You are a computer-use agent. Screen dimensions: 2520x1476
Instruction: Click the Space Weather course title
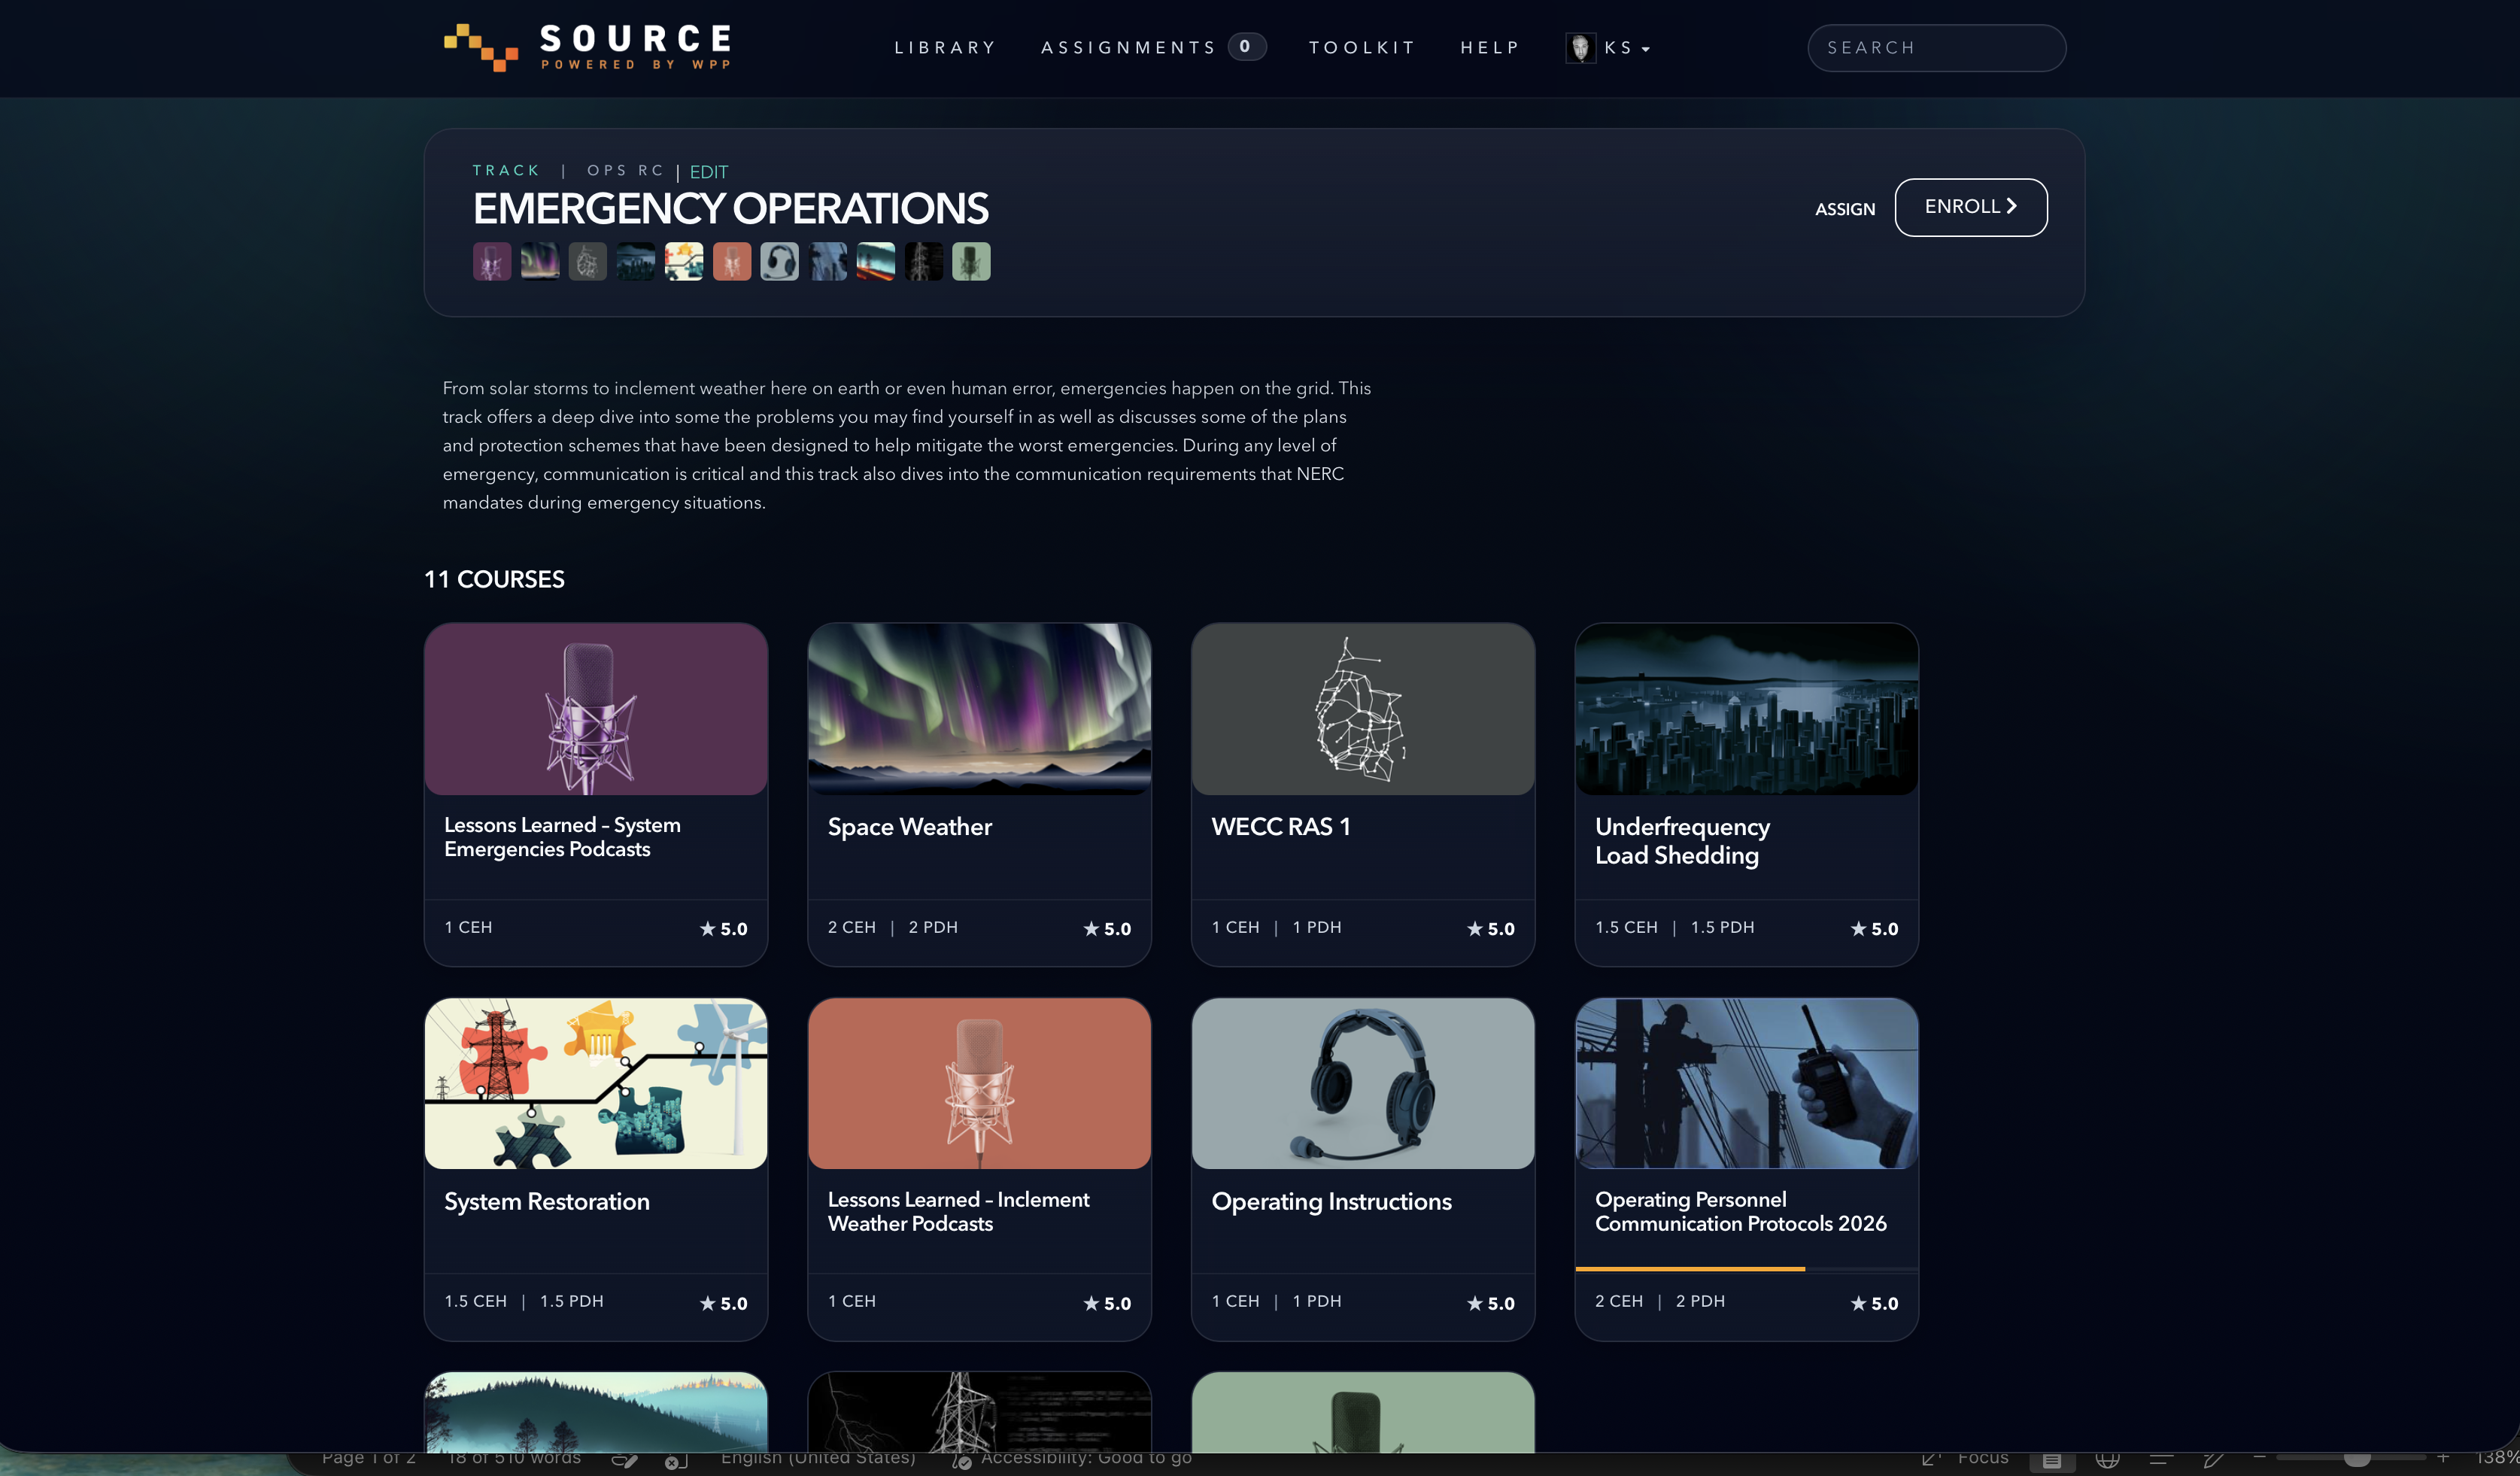click(909, 827)
